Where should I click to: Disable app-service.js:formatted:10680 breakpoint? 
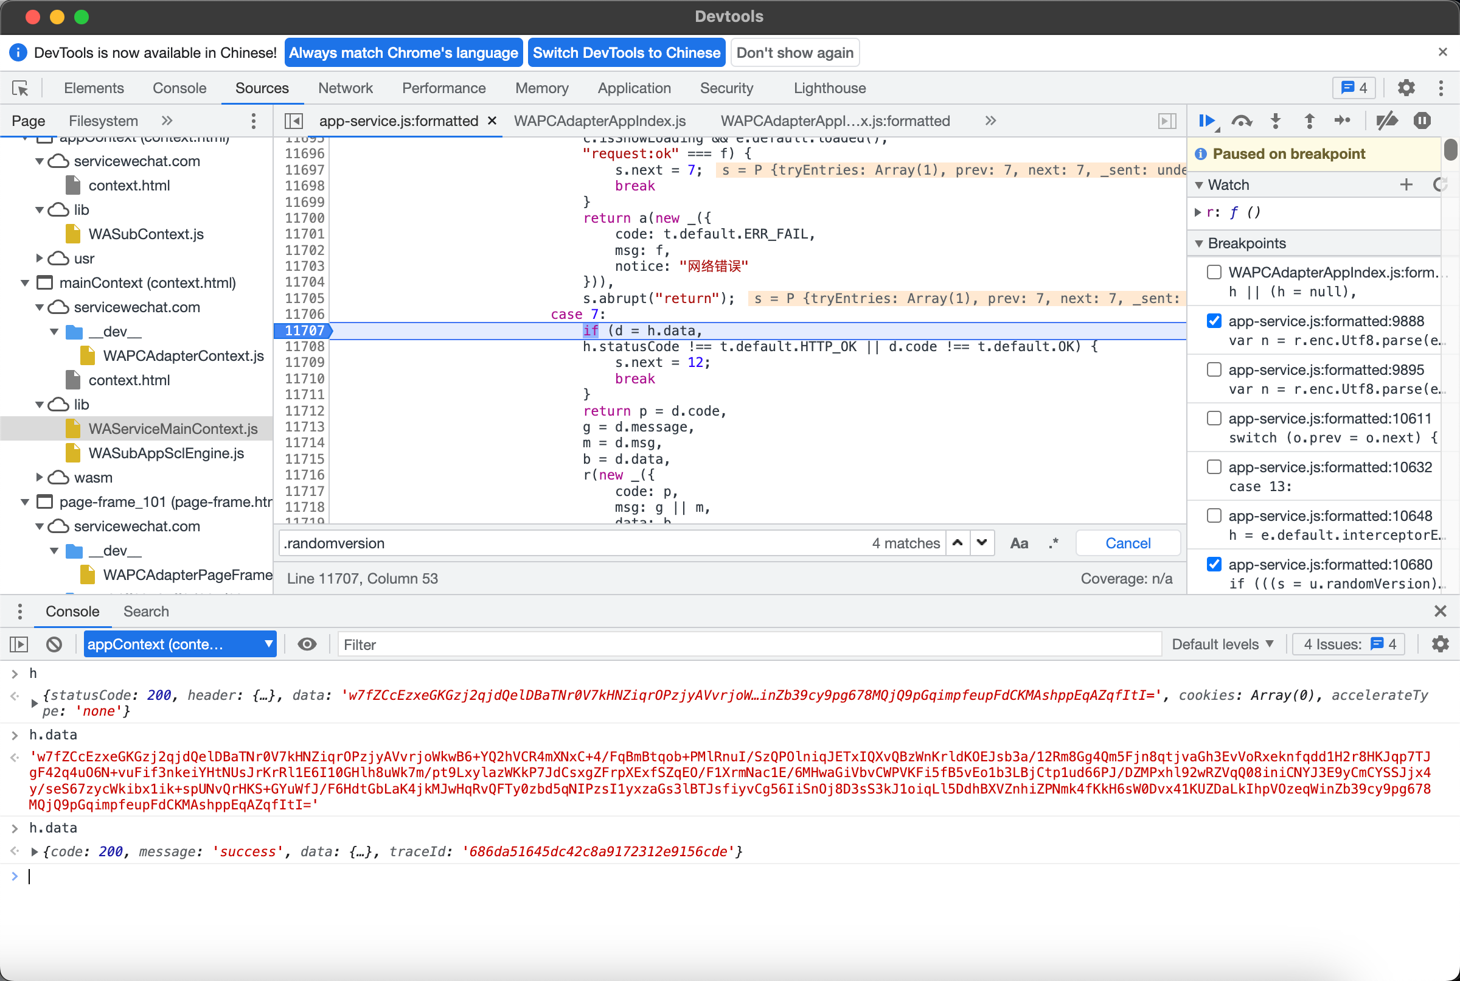1214,564
